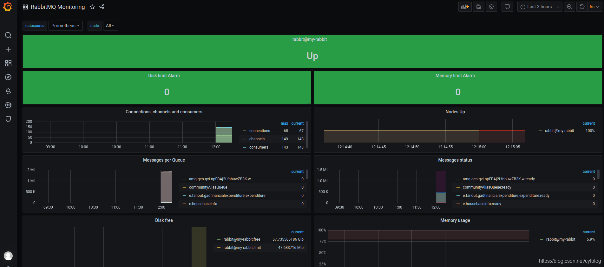The width and height of the screenshot is (604, 267).
Task: Open the Alerting bell icon
Action: (8, 91)
